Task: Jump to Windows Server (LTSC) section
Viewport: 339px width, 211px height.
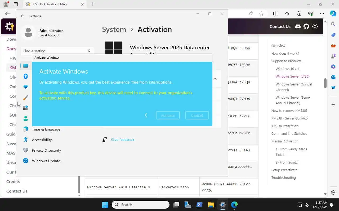Action: tap(292, 76)
